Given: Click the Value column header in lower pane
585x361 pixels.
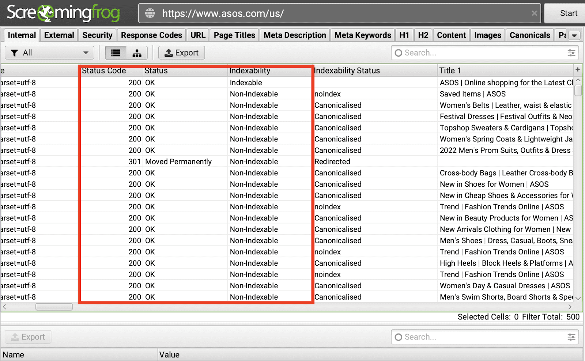Looking at the screenshot, I should click(370, 355).
